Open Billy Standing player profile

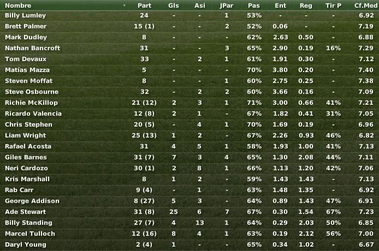pyautogui.click(x=28, y=223)
